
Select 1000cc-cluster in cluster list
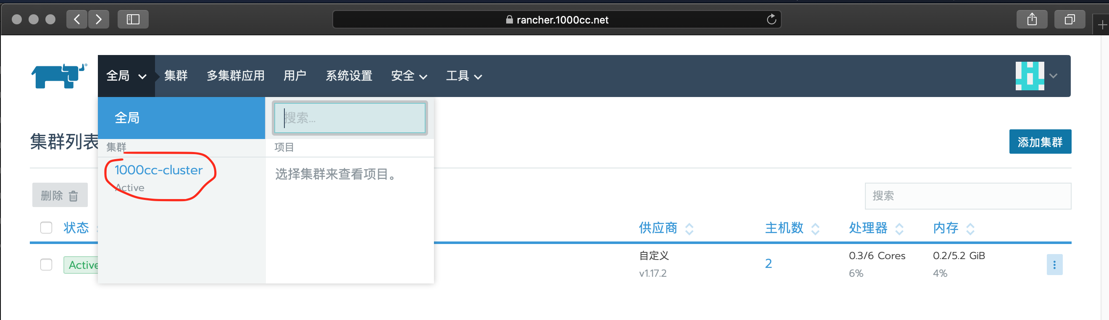pyautogui.click(x=158, y=170)
